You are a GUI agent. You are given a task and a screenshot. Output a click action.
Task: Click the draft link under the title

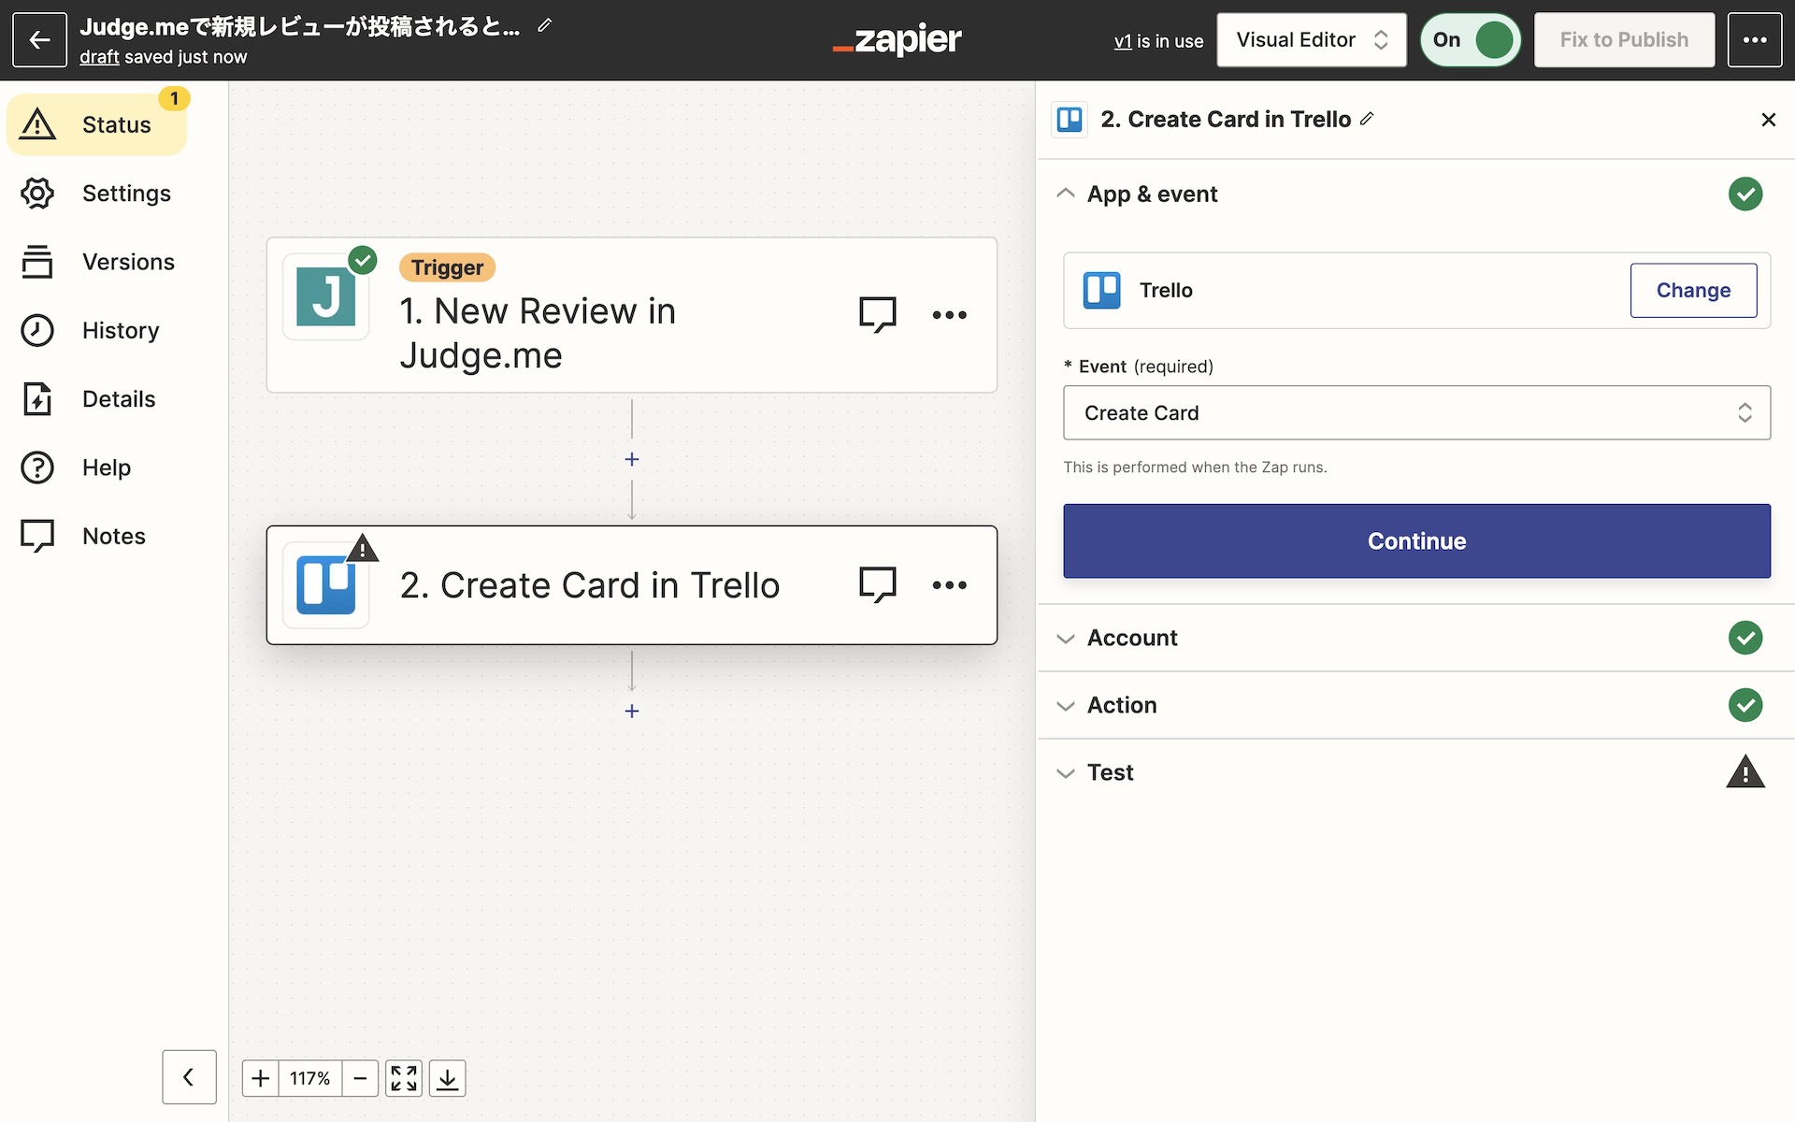coord(99,57)
